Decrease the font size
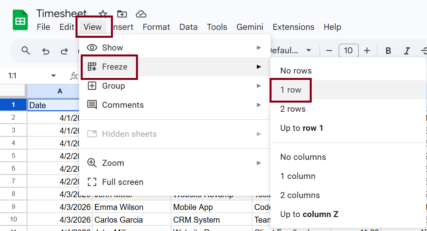 tap(329, 50)
